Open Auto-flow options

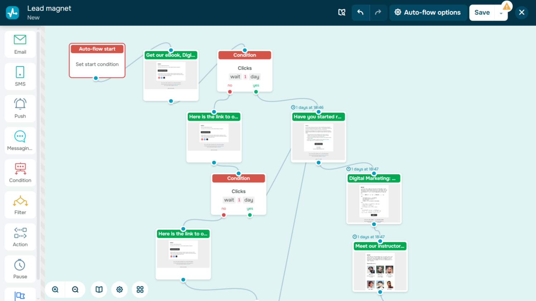click(x=428, y=12)
